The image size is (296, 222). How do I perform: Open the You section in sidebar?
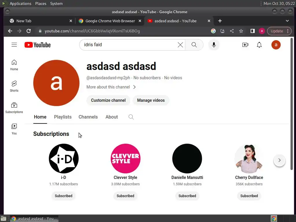[14, 129]
